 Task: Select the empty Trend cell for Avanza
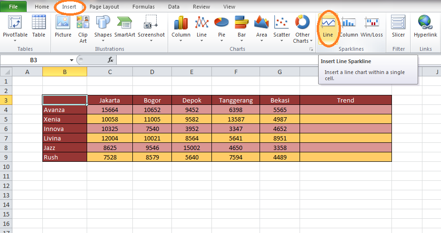(x=346, y=110)
